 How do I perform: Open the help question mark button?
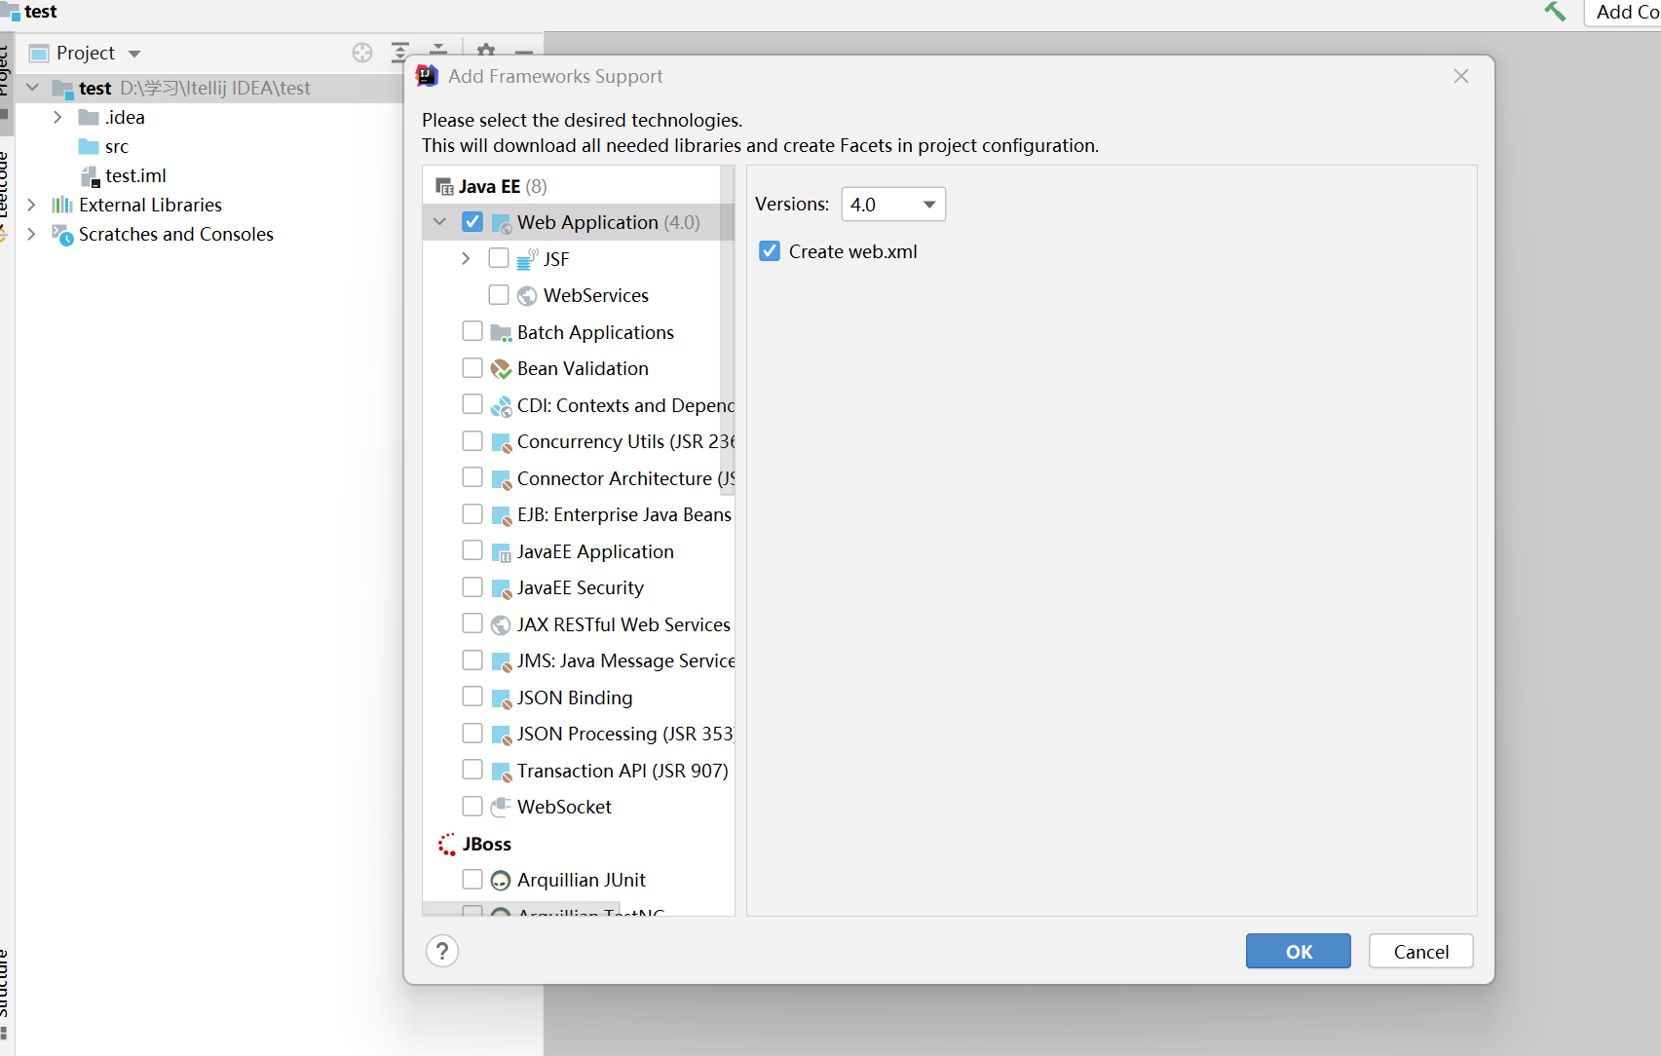(x=442, y=951)
